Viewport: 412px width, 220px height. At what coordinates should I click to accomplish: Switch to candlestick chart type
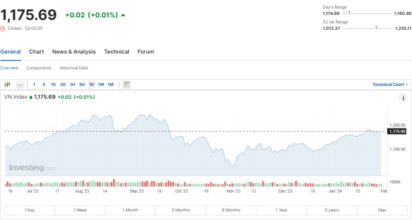pyautogui.click(x=7, y=84)
